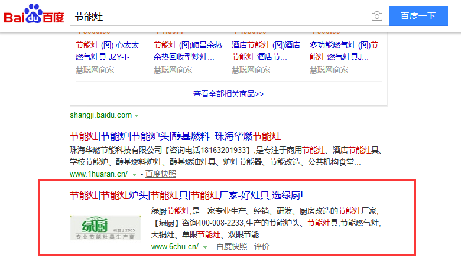Click 慧聪网商家 under 多功能燃气灶 product

(x=329, y=70)
